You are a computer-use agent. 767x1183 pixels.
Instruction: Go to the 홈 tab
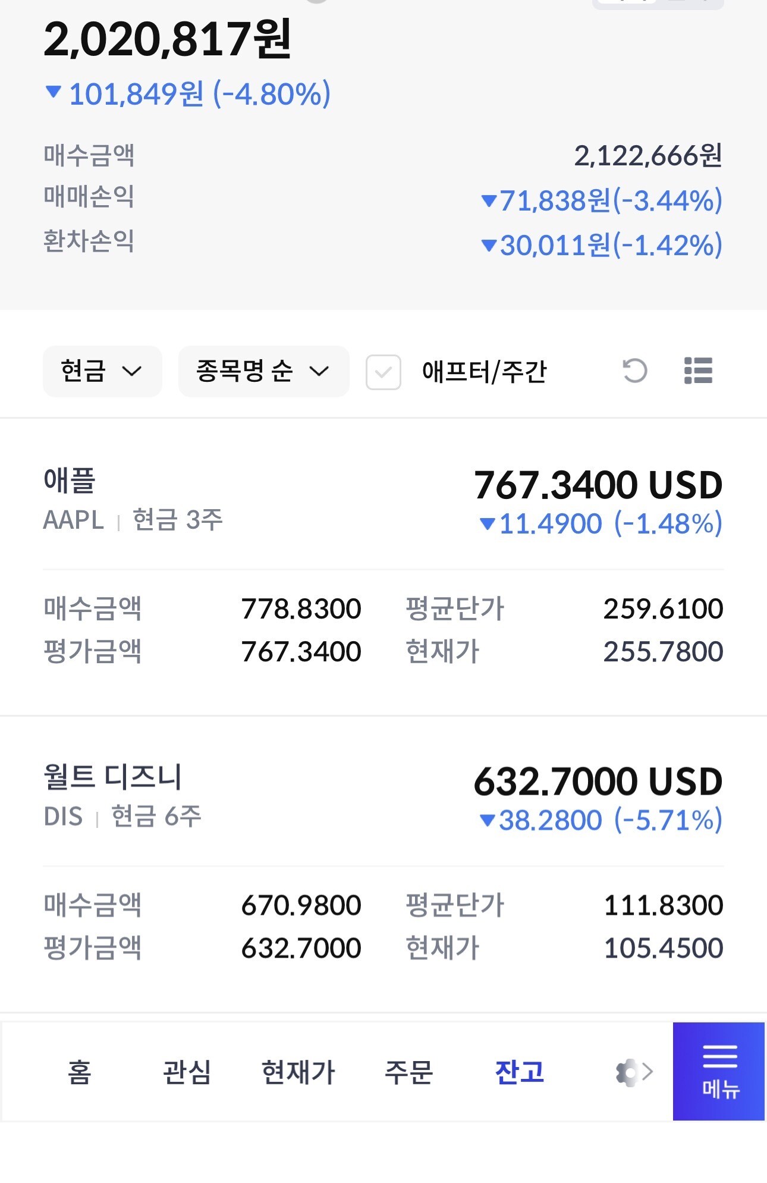point(79,1072)
